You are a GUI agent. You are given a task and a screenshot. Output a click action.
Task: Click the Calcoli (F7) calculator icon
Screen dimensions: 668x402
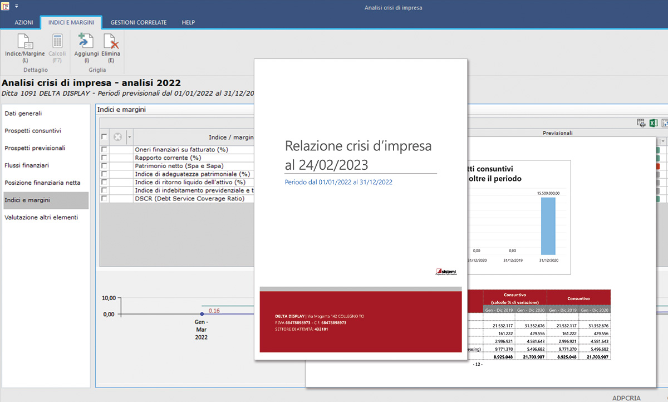pos(57,42)
